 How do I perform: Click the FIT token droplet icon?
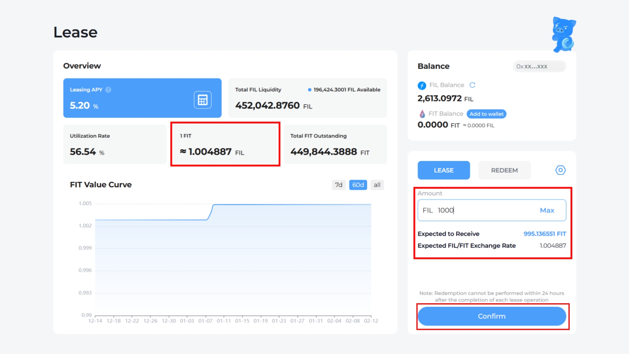coord(422,114)
